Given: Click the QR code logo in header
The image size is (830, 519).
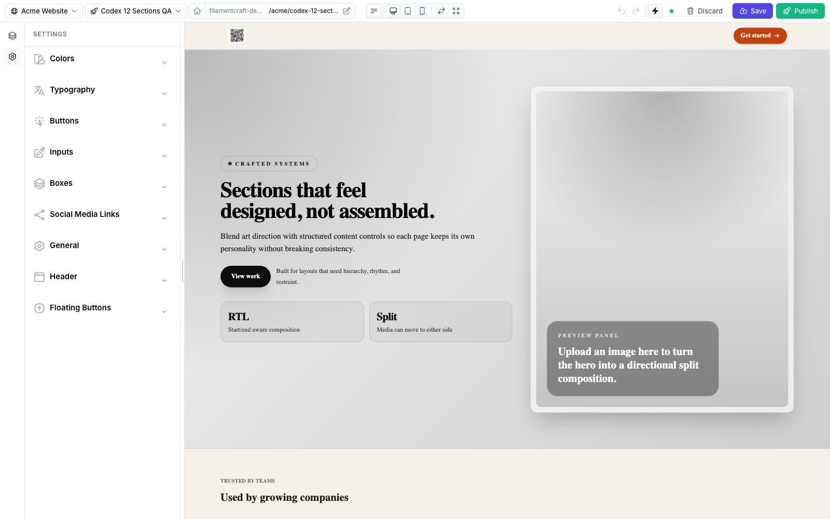Looking at the screenshot, I should tap(237, 35).
